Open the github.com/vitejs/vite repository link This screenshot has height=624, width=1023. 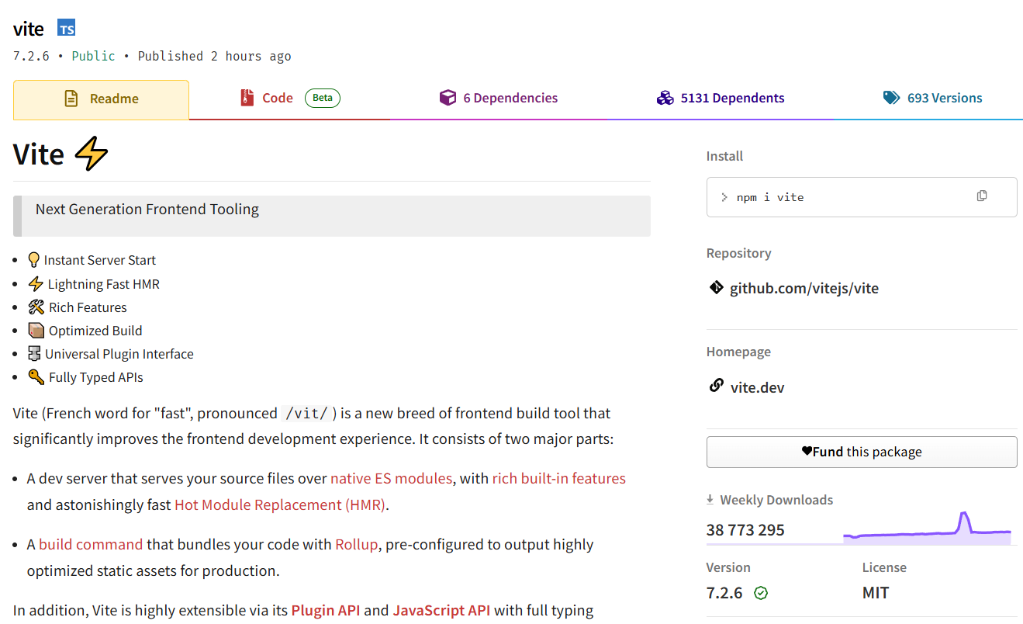click(x=804, y=289)
